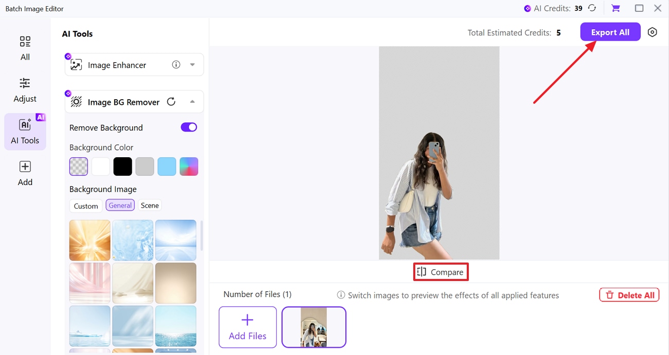Show Image Enhancer info tooltip icon
Image resolution: width=669 pixels, height=355 pixels.
[176, 65]
